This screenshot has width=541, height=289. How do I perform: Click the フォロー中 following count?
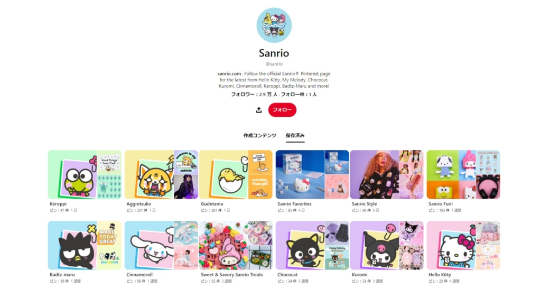pos(299,94)
